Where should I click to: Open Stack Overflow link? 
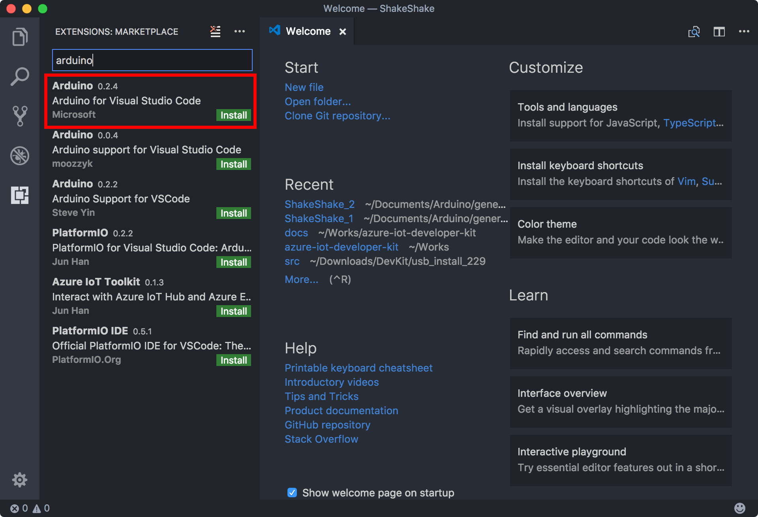(x=321, y=439)
